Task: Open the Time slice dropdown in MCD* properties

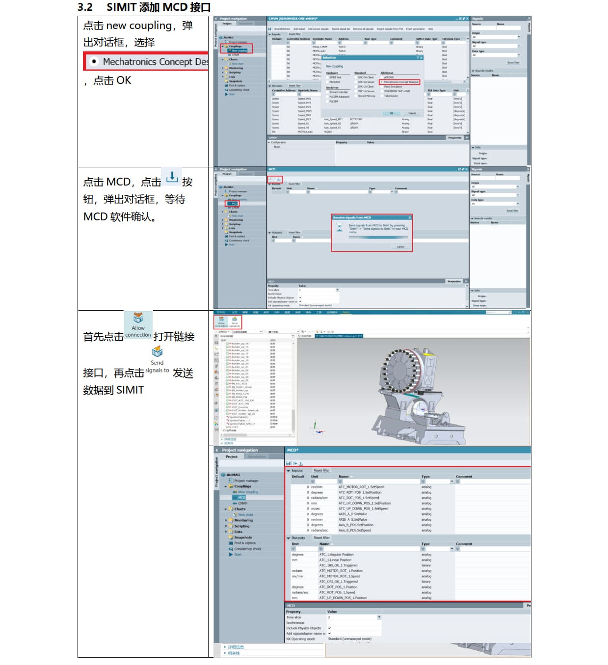Action: tap(379, 617)
